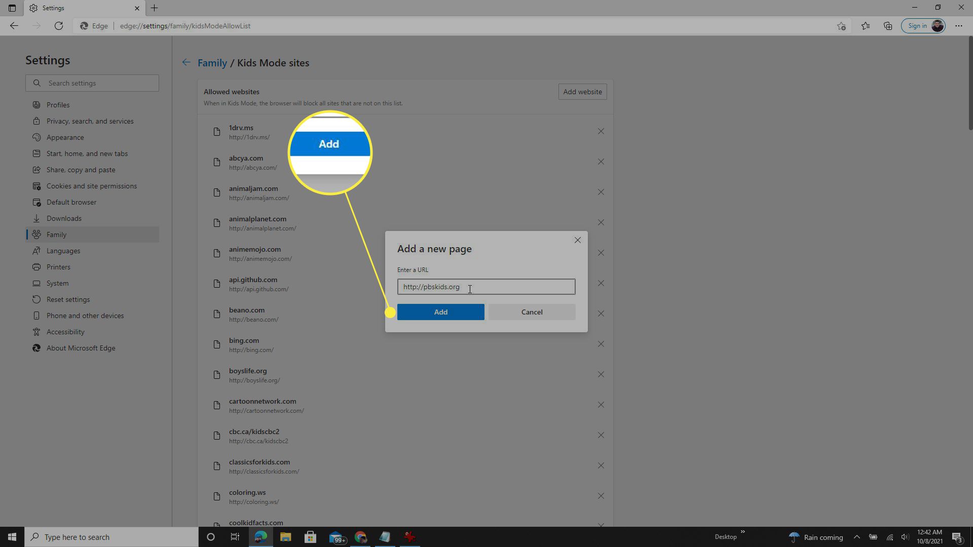Screen dimensions: 973x547
Task: Remove animalplanet.com from allowed list
Action: pos(601,222)
